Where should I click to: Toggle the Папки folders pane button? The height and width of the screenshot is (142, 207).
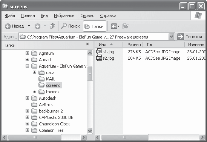[95, 26]
